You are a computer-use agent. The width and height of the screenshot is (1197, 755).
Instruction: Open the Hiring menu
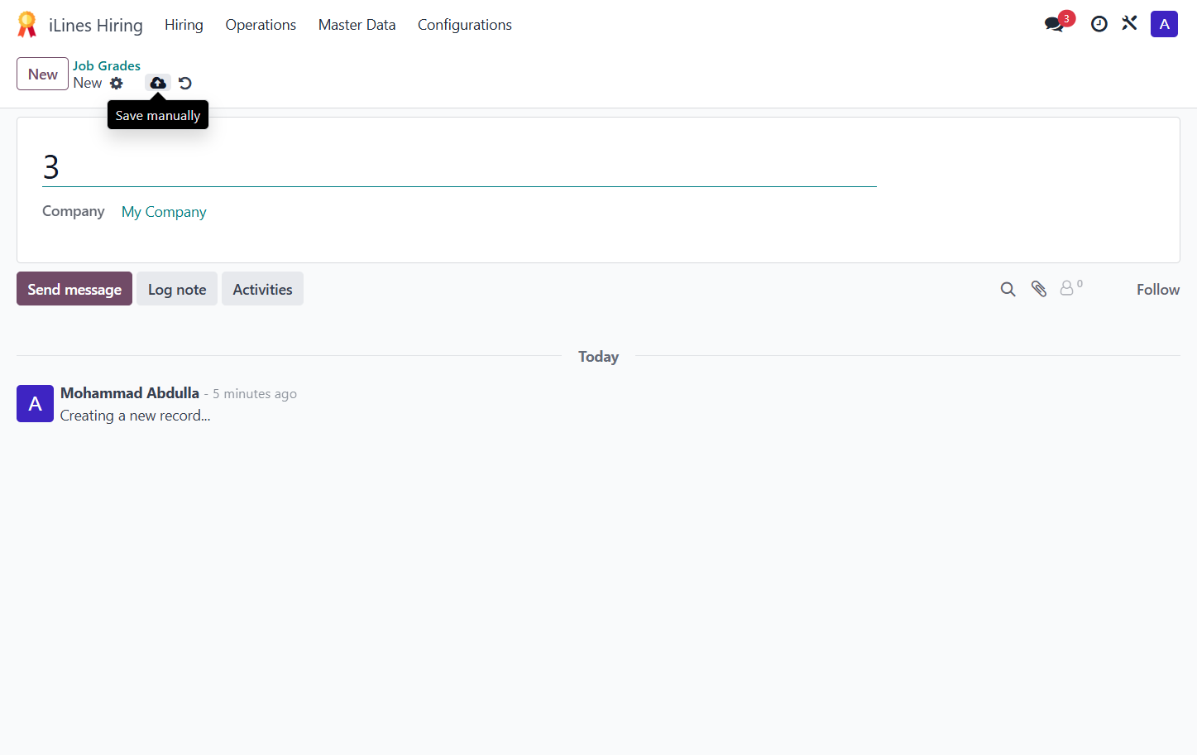[184, 25]
